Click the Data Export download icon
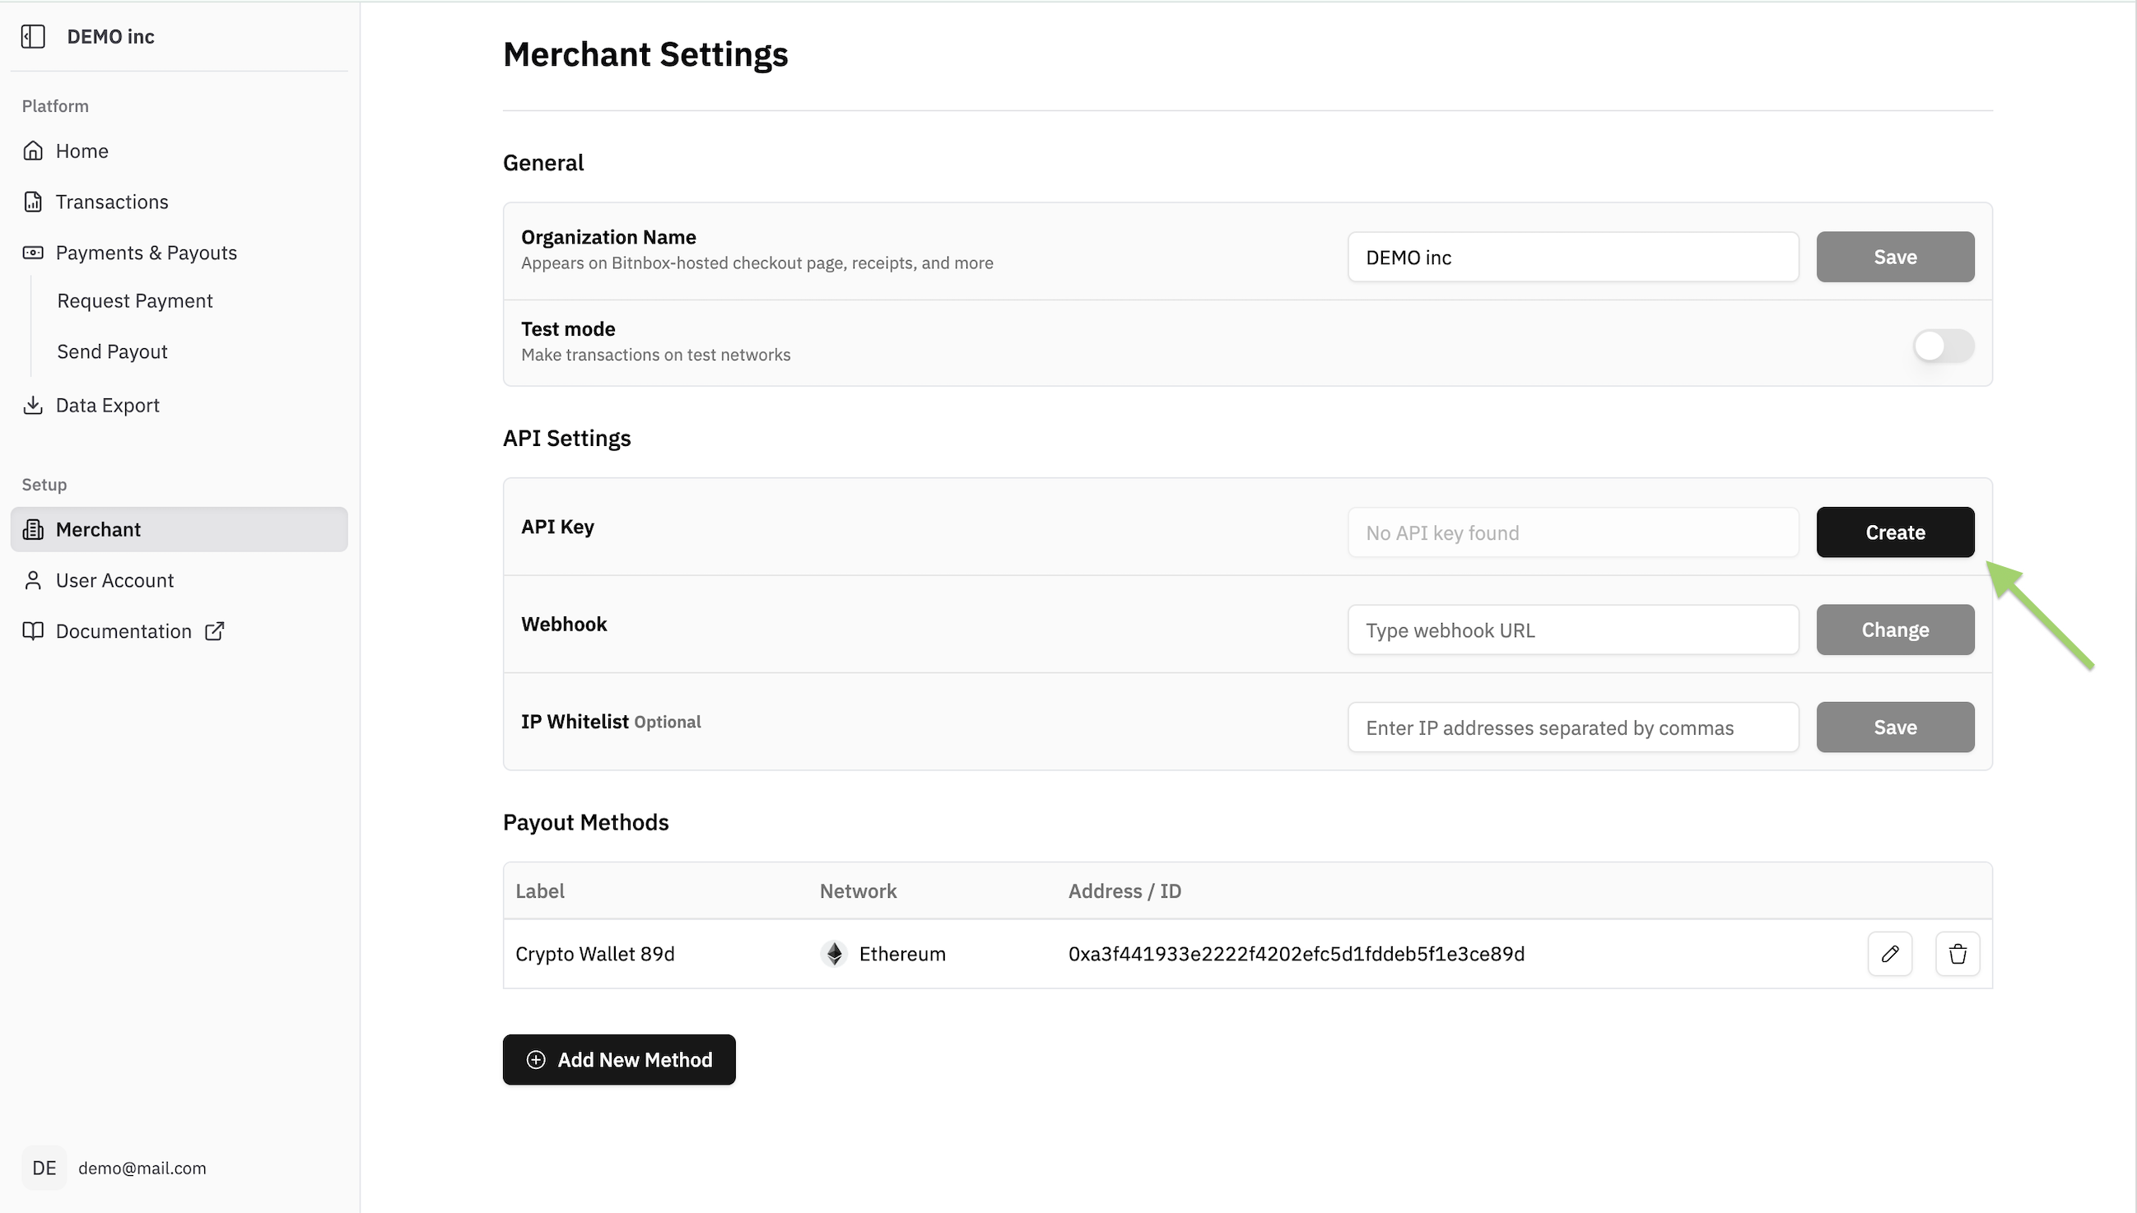This screenshot has height=1213, width=2137. pos(32,406)
